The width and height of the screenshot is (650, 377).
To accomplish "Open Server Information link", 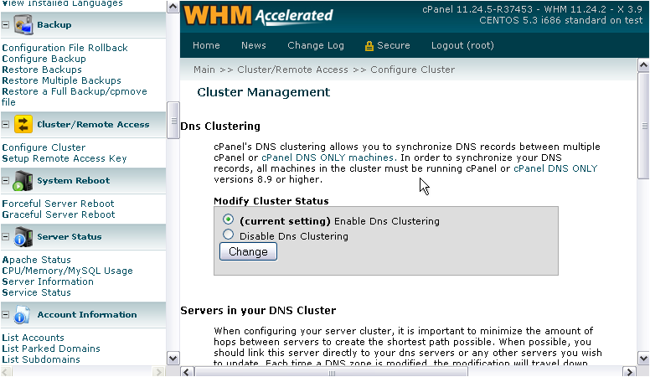I will (48, 281).
